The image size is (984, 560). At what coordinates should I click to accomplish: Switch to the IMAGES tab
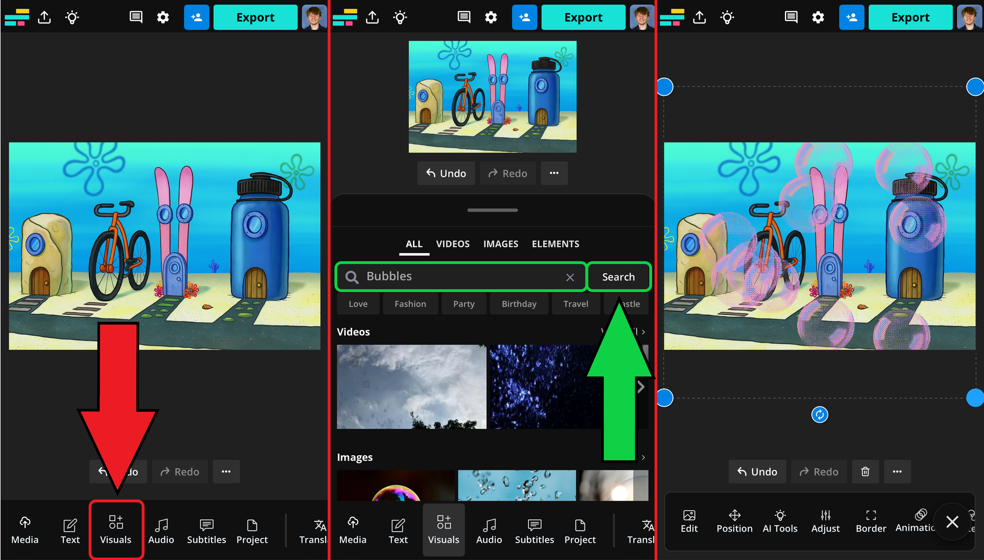(x=500, y=243)
